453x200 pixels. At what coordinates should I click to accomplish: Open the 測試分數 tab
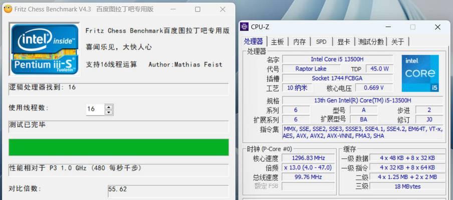pos(371,42)
